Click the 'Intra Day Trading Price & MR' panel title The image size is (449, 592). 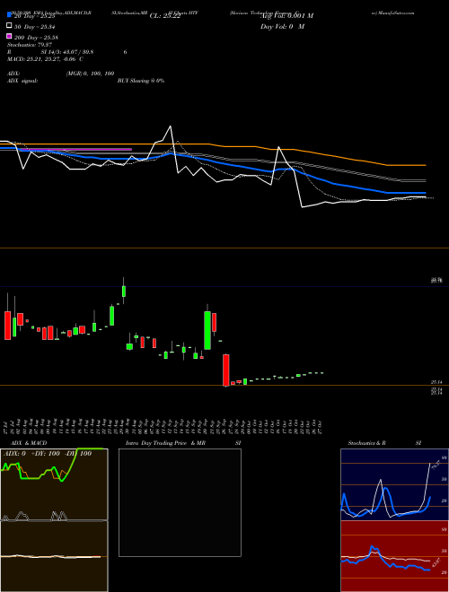click(x=165, y=443)
